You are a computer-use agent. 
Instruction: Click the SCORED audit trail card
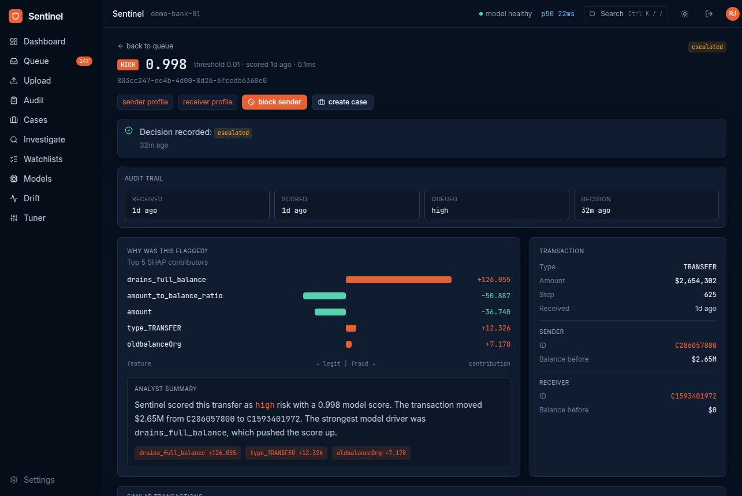point(347,205)
